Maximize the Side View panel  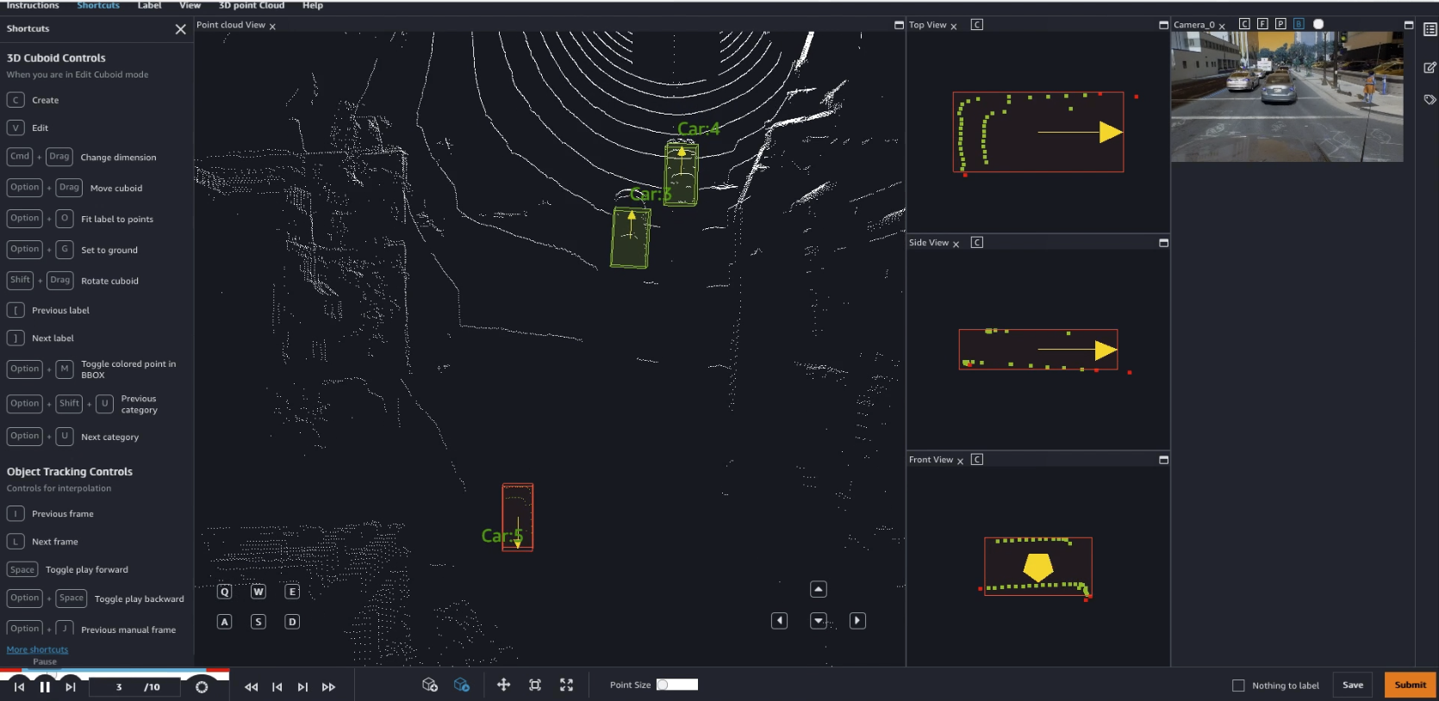pyautogui.click(x=1163, y=243)
